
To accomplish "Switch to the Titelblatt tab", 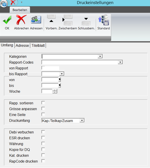I will [38, 45].
